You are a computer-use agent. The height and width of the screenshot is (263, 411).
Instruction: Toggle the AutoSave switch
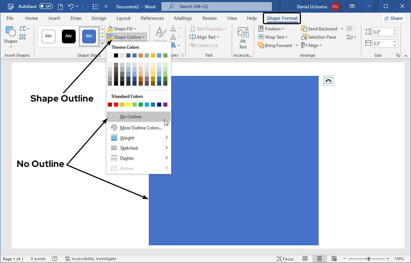(46, 7)
